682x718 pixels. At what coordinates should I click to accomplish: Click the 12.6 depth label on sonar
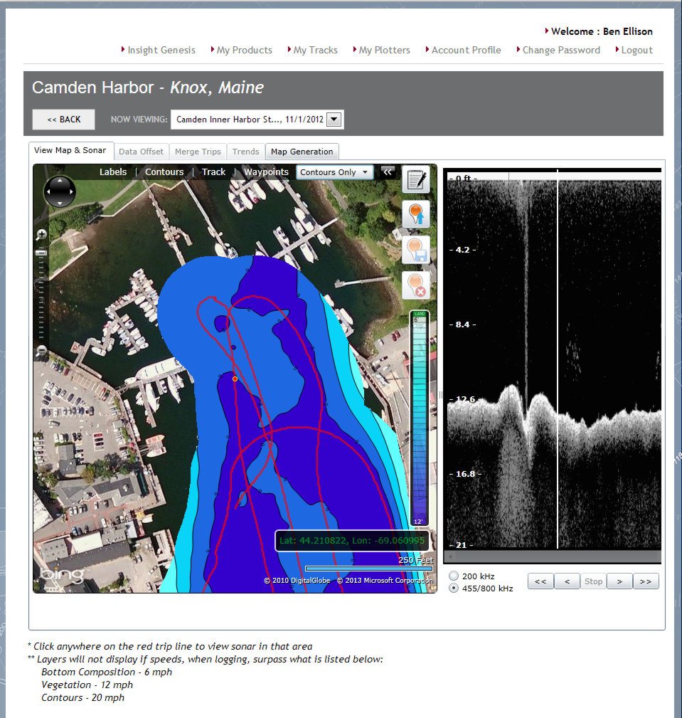point(465,398)
